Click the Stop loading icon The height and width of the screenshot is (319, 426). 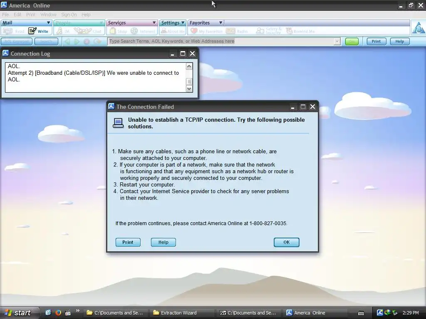[x=87, y=42]
